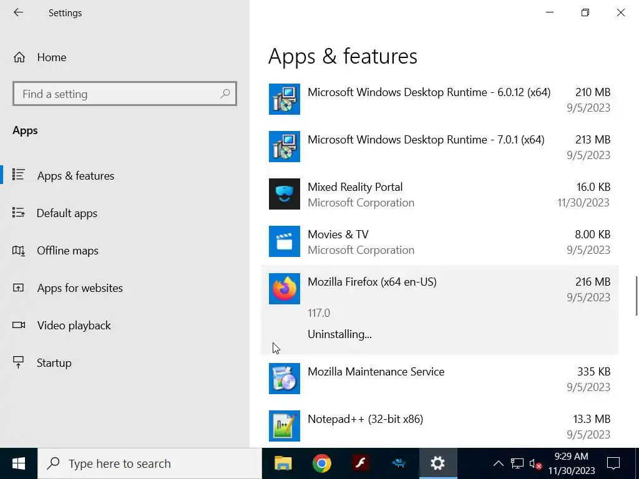
Task: Click the Mozilla Maintenance Service icon
Action: [x=285, y=379]
